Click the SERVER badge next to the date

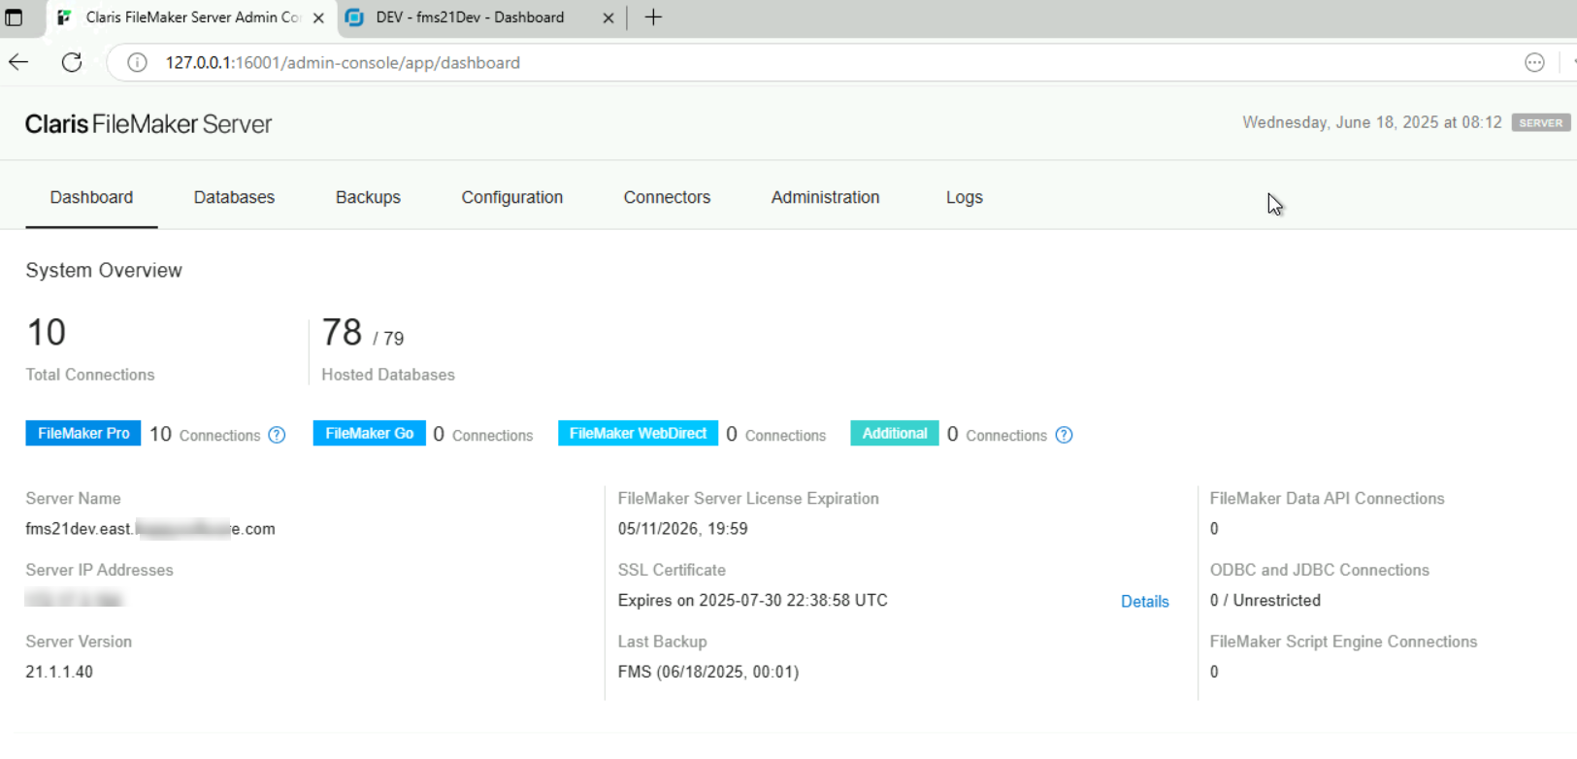pyautogui.click(x=1540, y=123)
